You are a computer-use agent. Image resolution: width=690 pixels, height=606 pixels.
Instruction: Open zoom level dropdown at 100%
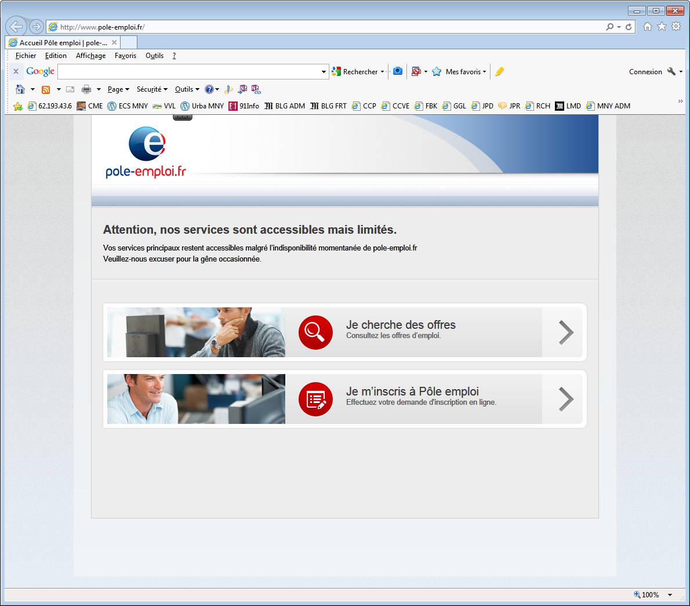tap(670, 594)
